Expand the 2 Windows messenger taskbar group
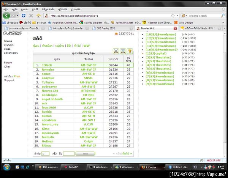Screen dimensions: 228x178 pyautogui.click(x=138, y=167)
